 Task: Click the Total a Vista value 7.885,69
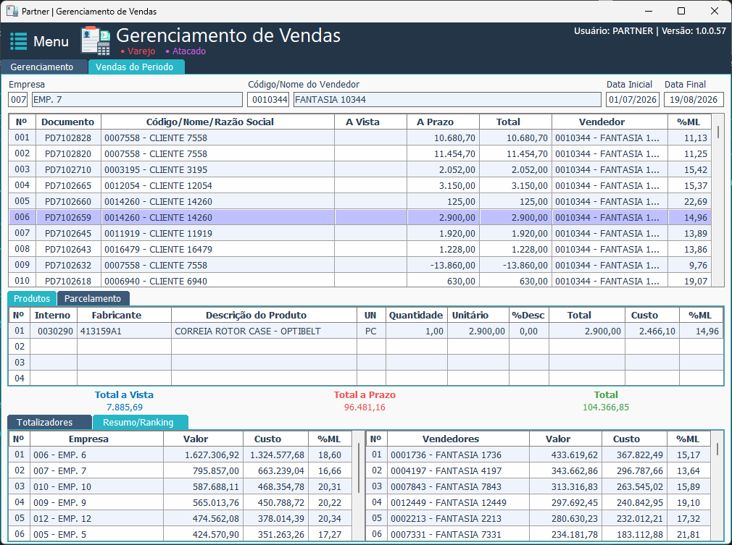(x=125, y=407)
